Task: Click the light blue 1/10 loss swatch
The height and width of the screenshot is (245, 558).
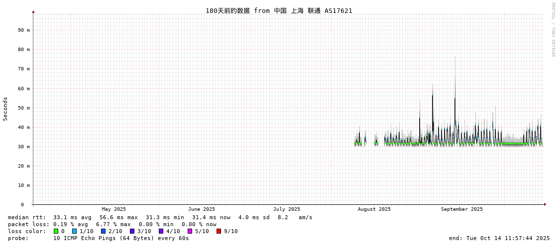Action: (x=75, y=231)
